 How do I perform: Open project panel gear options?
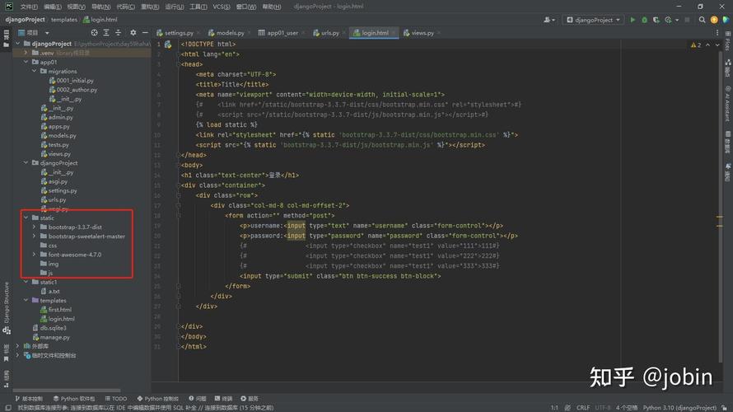click(x=133, y=33)
